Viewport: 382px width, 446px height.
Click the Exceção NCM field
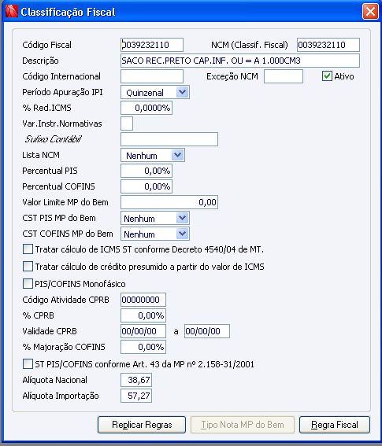click(x=284, y=76)
